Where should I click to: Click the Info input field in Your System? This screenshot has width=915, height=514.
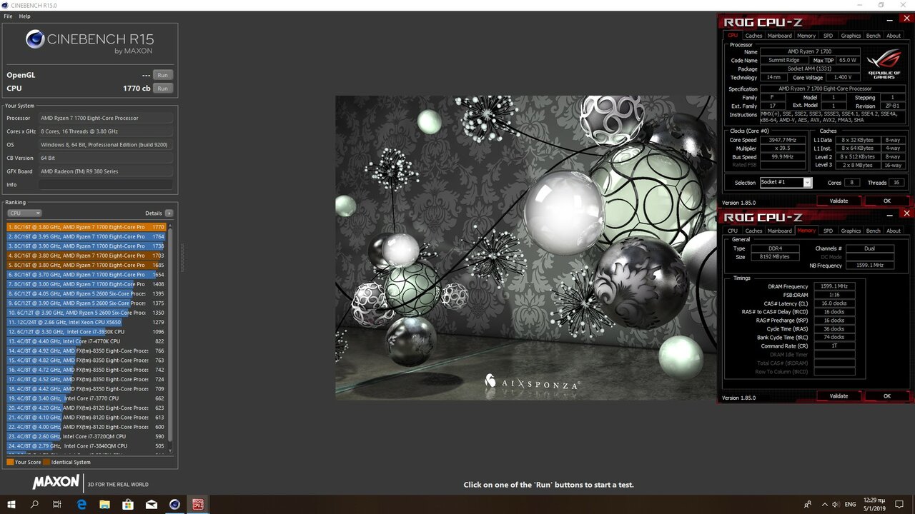point(106,185)
